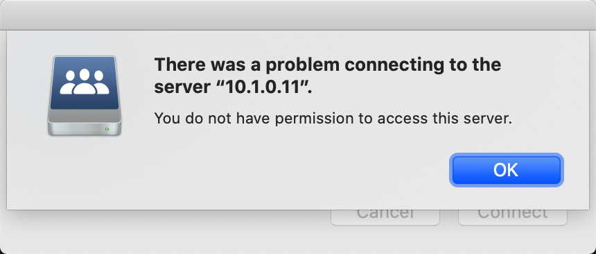
Task: Click the three-people silhouette on the drive icon
Action: click(x=85, y=81)
